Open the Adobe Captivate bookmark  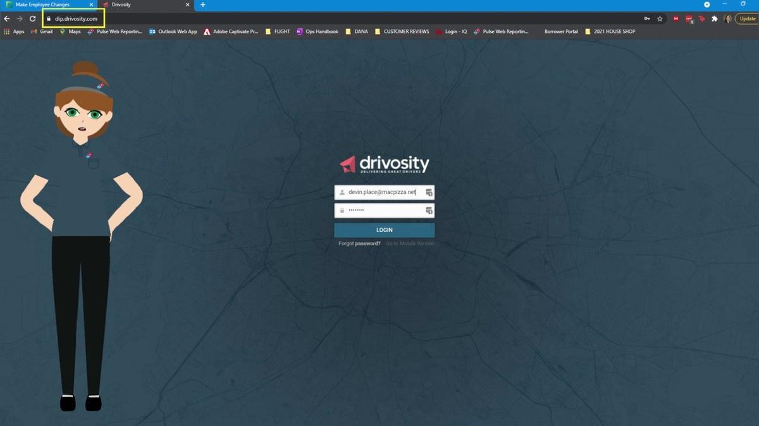[x=231, y=32]
